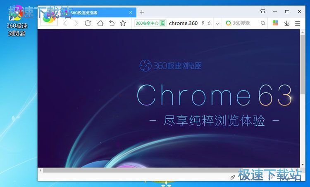This screenshot has height=187, width=310.
Task: Click the vertical scrollbar thumb
Action: [x=303, y=65]
